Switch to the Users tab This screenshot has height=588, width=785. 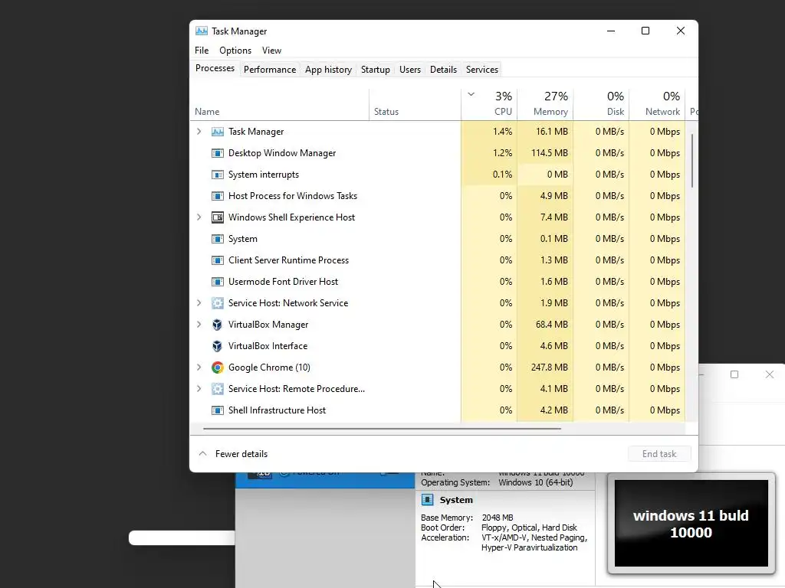(x=410, y=70)
